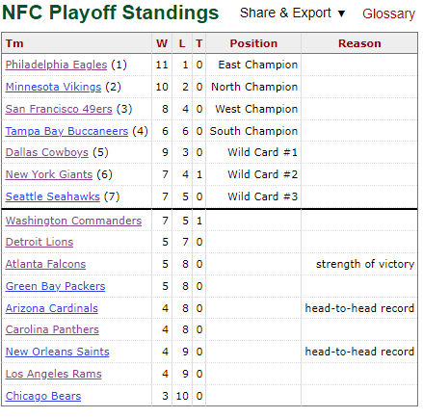The image size is (423, 418).
Task: Open the Glossary link
Action: (x=388, y=13)
